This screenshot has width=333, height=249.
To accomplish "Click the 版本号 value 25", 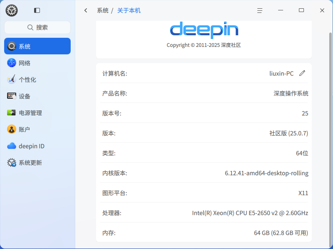I will [x=305, y=113].
